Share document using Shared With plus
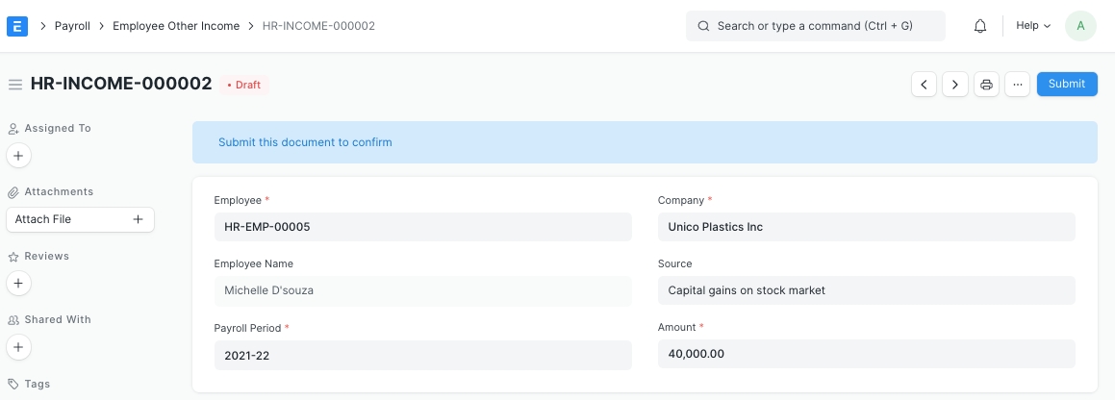The height and width of the screenshot is (400, 1115). tap(19, 346)
